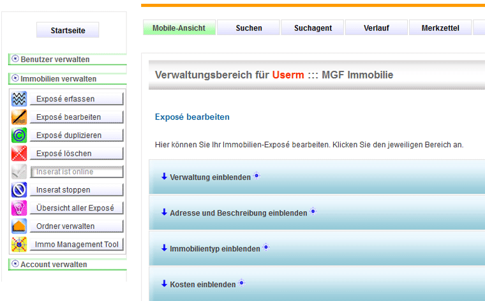Image resolution: width=485 pixels, height=301 pixels.
Task: Click the Immo Management Tool icon
Action: click(19, 244)
